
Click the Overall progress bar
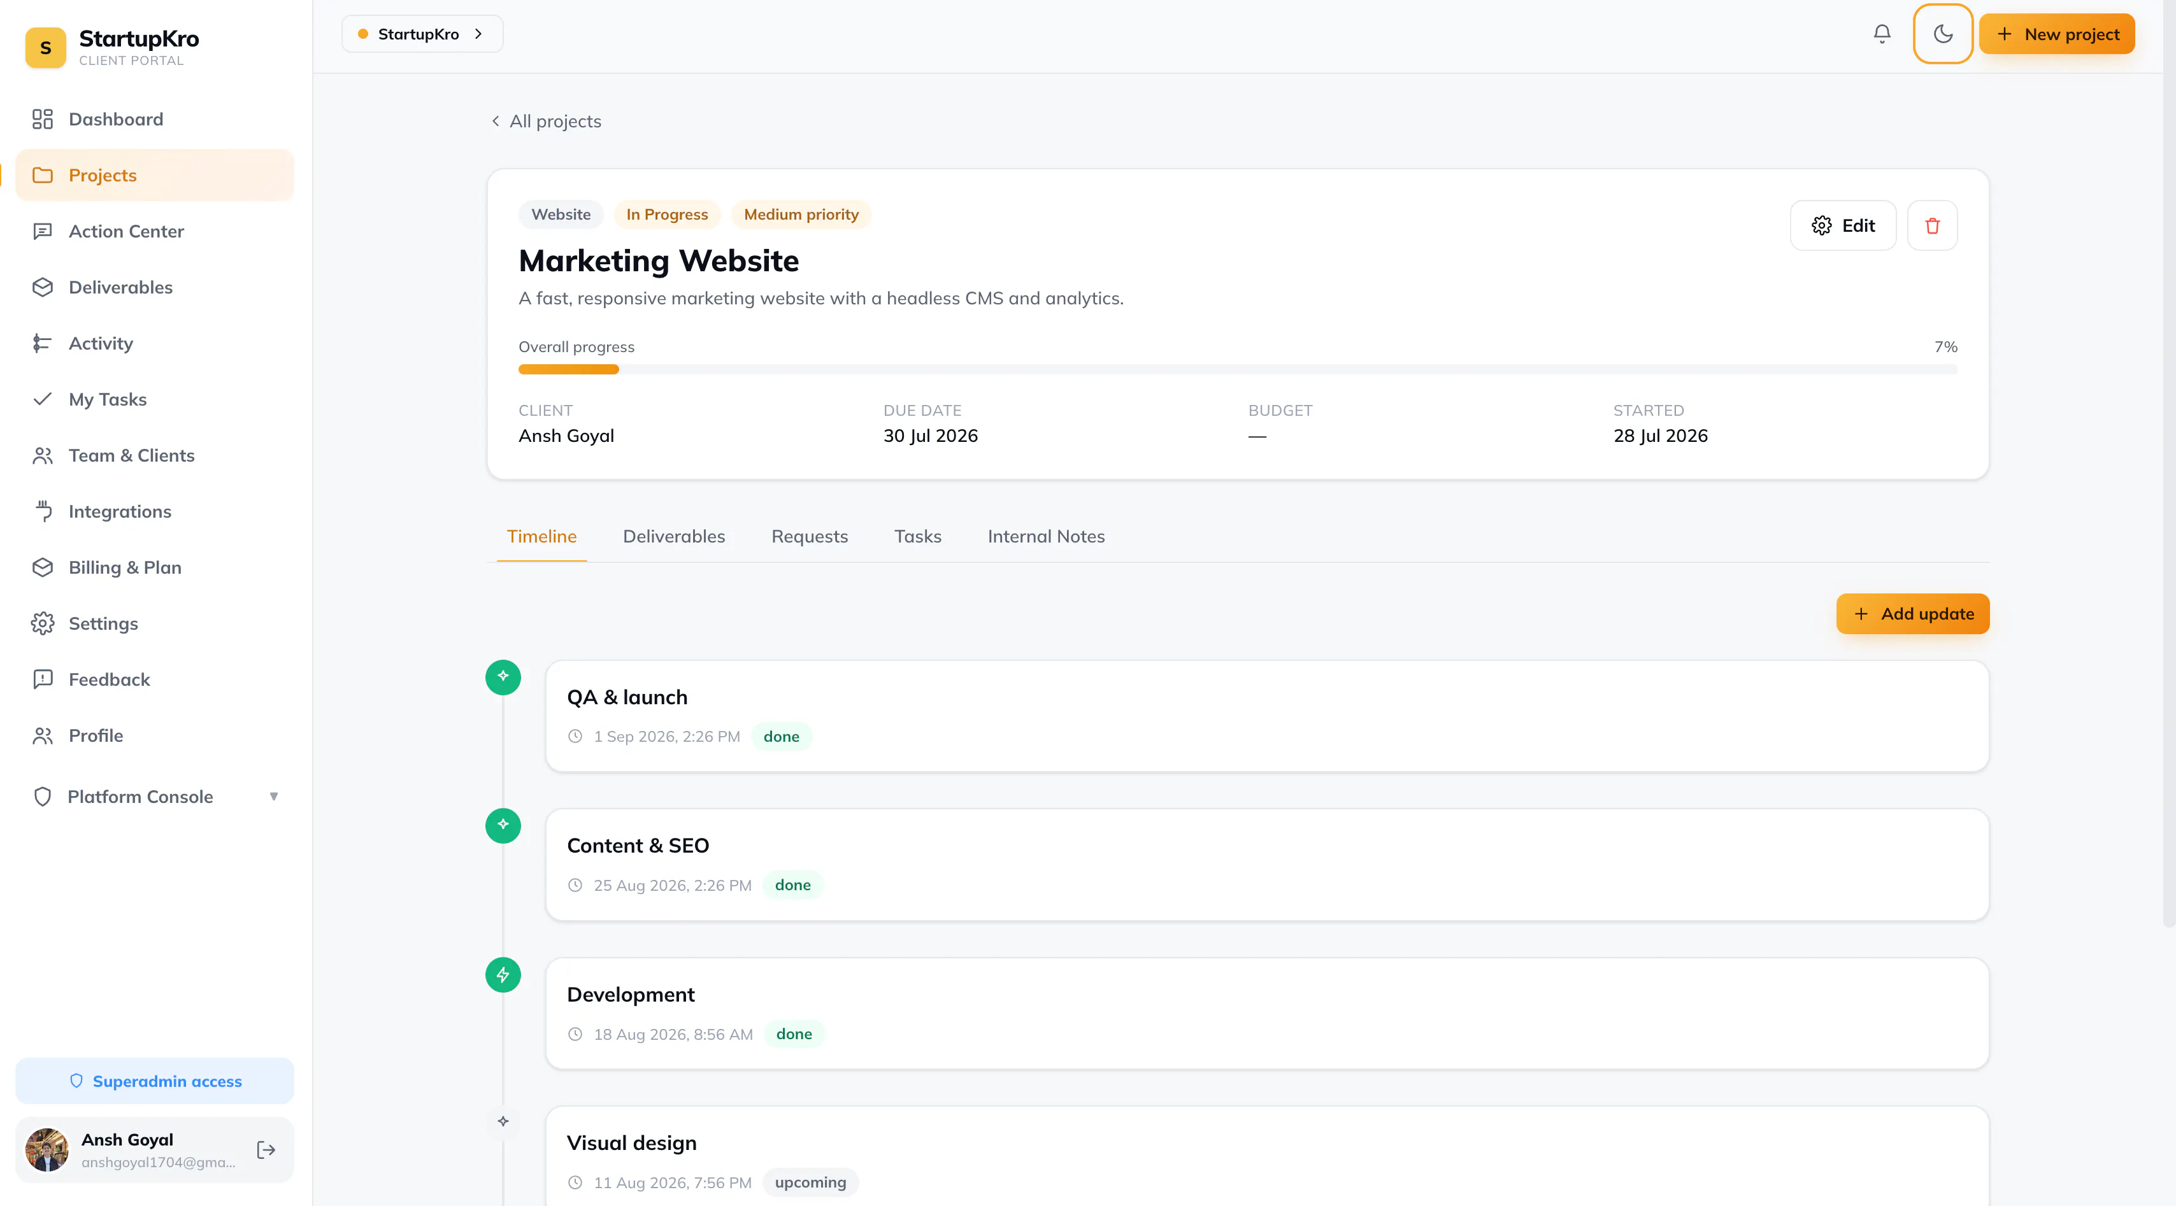pos(1238,369)
